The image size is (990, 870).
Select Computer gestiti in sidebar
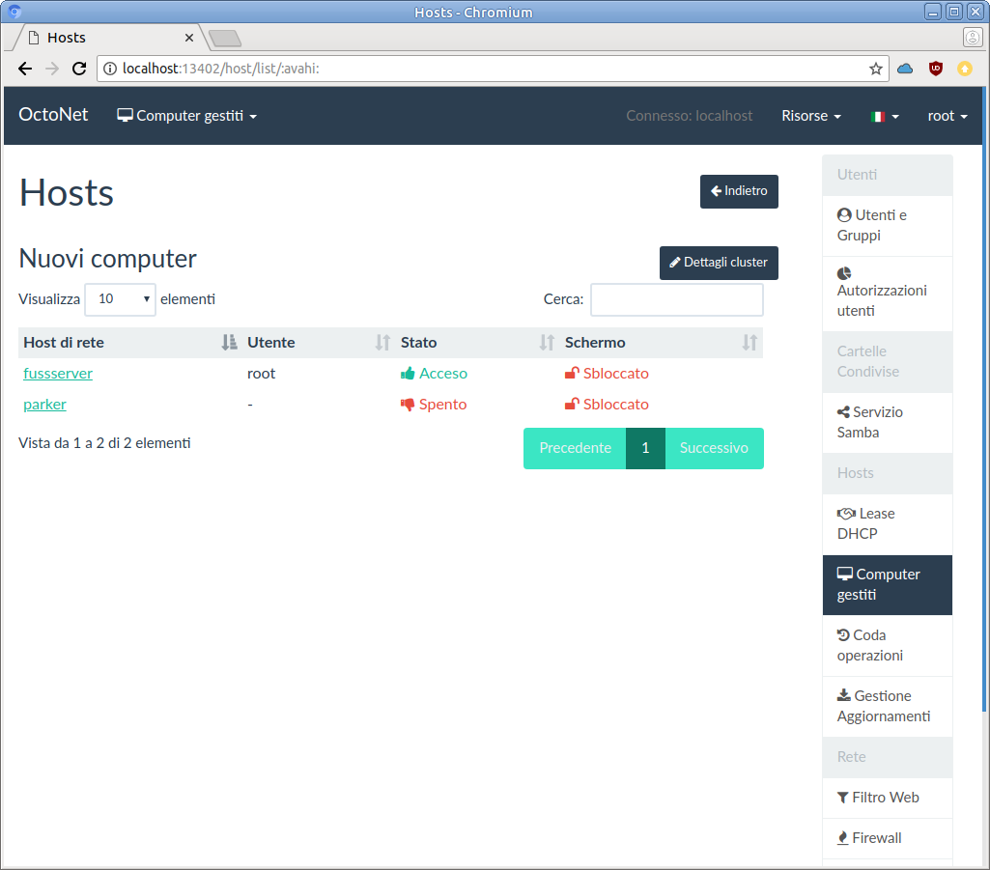click(887, 584)
